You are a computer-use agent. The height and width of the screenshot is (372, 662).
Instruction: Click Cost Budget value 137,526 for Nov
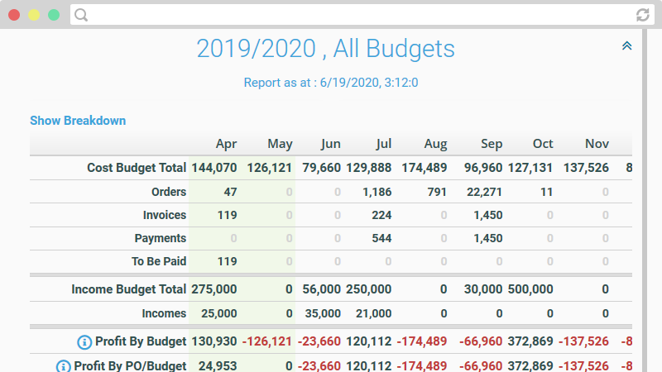[x=586, y=168]
